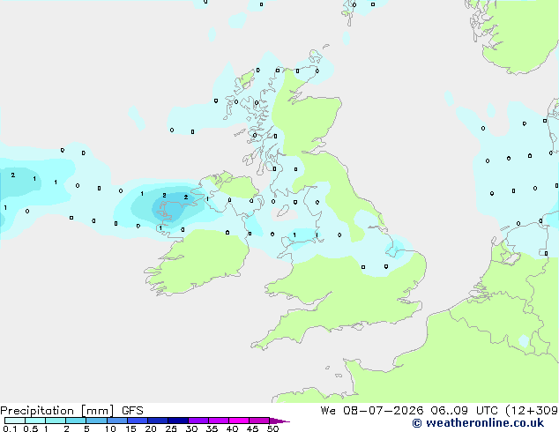Open the weatheronline.co.uk copyright link
Screen dimensions: 559x432
pyautogui.click(x=478, y=423)
